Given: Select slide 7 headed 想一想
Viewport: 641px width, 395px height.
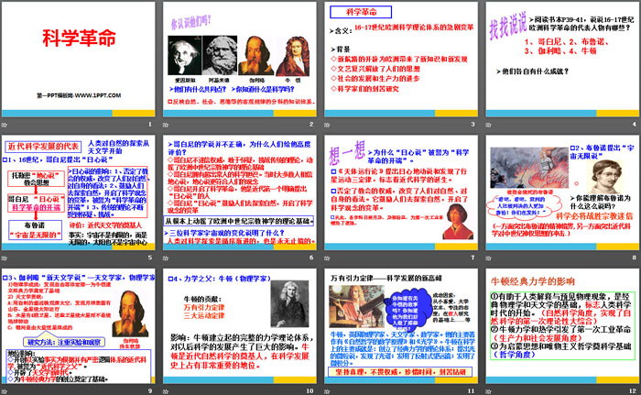Looking at the screenshot, I should point(401,192).
